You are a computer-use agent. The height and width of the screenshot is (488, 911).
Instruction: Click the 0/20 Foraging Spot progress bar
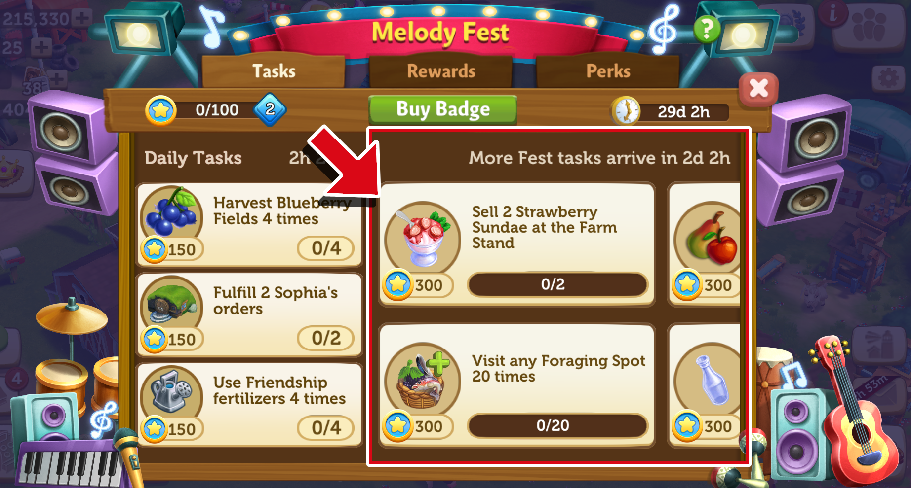tap(557, 425)
